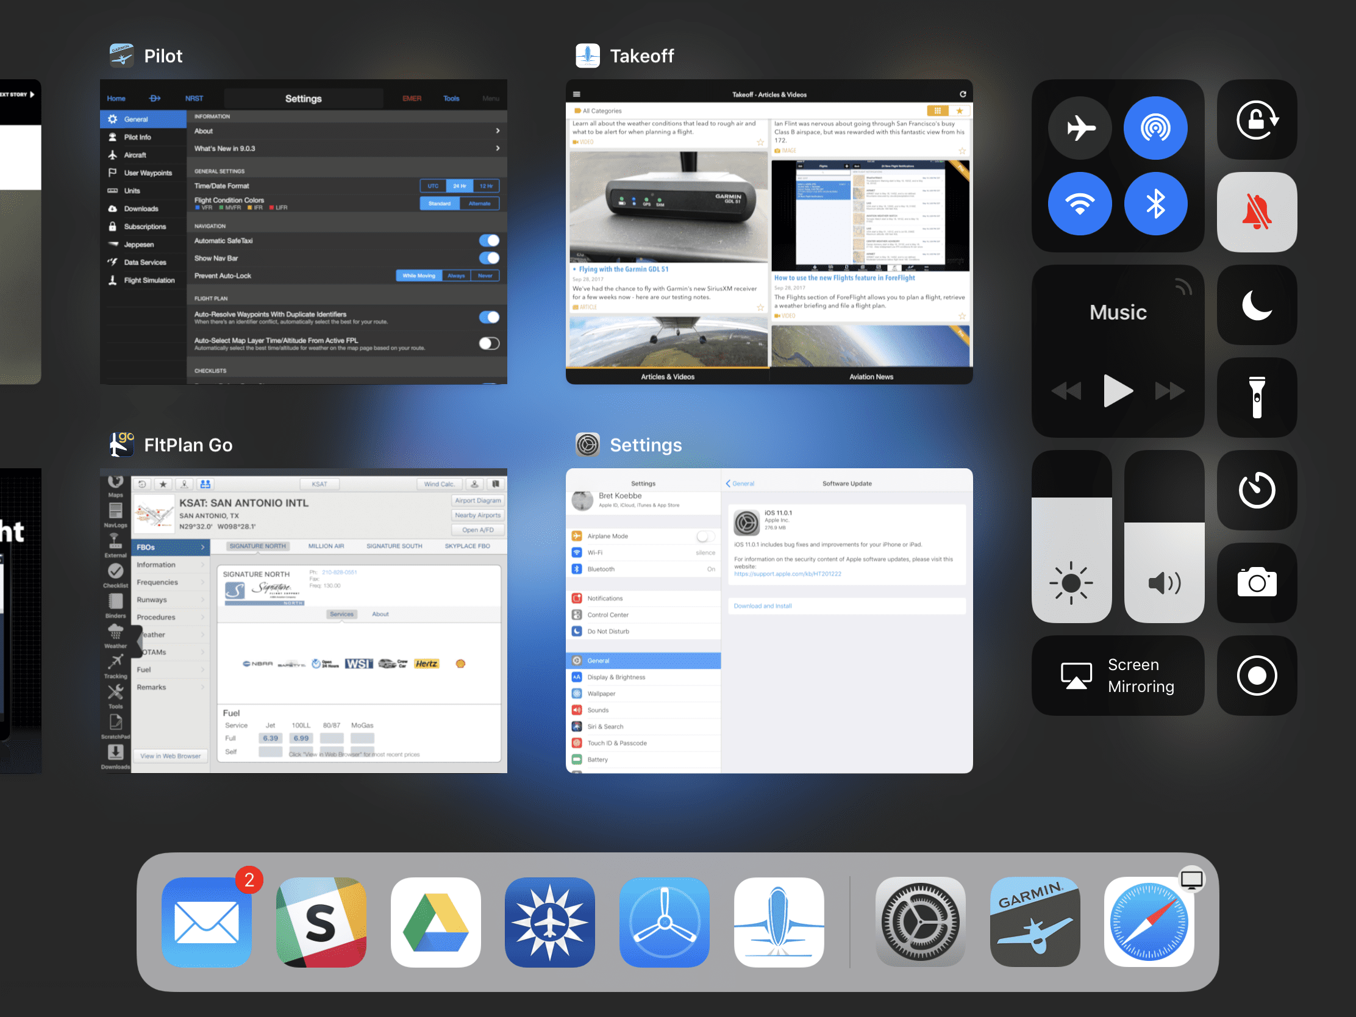
Task: Toggle Airplane Mode in Control Center
Action: (1080, 128)
